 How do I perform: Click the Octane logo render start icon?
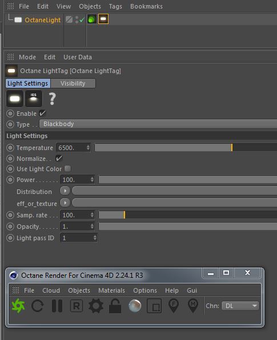18,306
